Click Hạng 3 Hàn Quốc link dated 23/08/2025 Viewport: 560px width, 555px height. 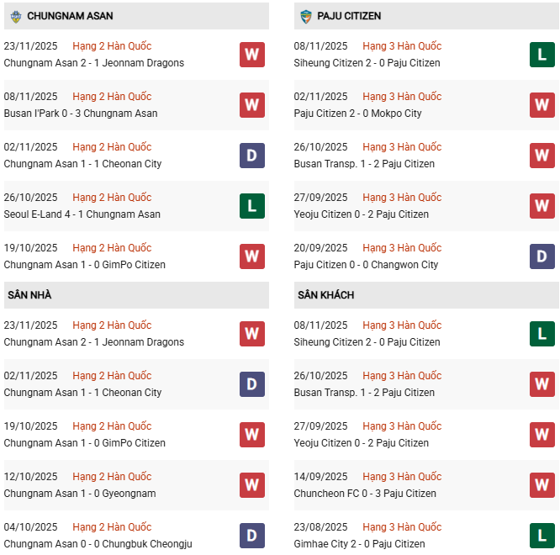[402, 527]
